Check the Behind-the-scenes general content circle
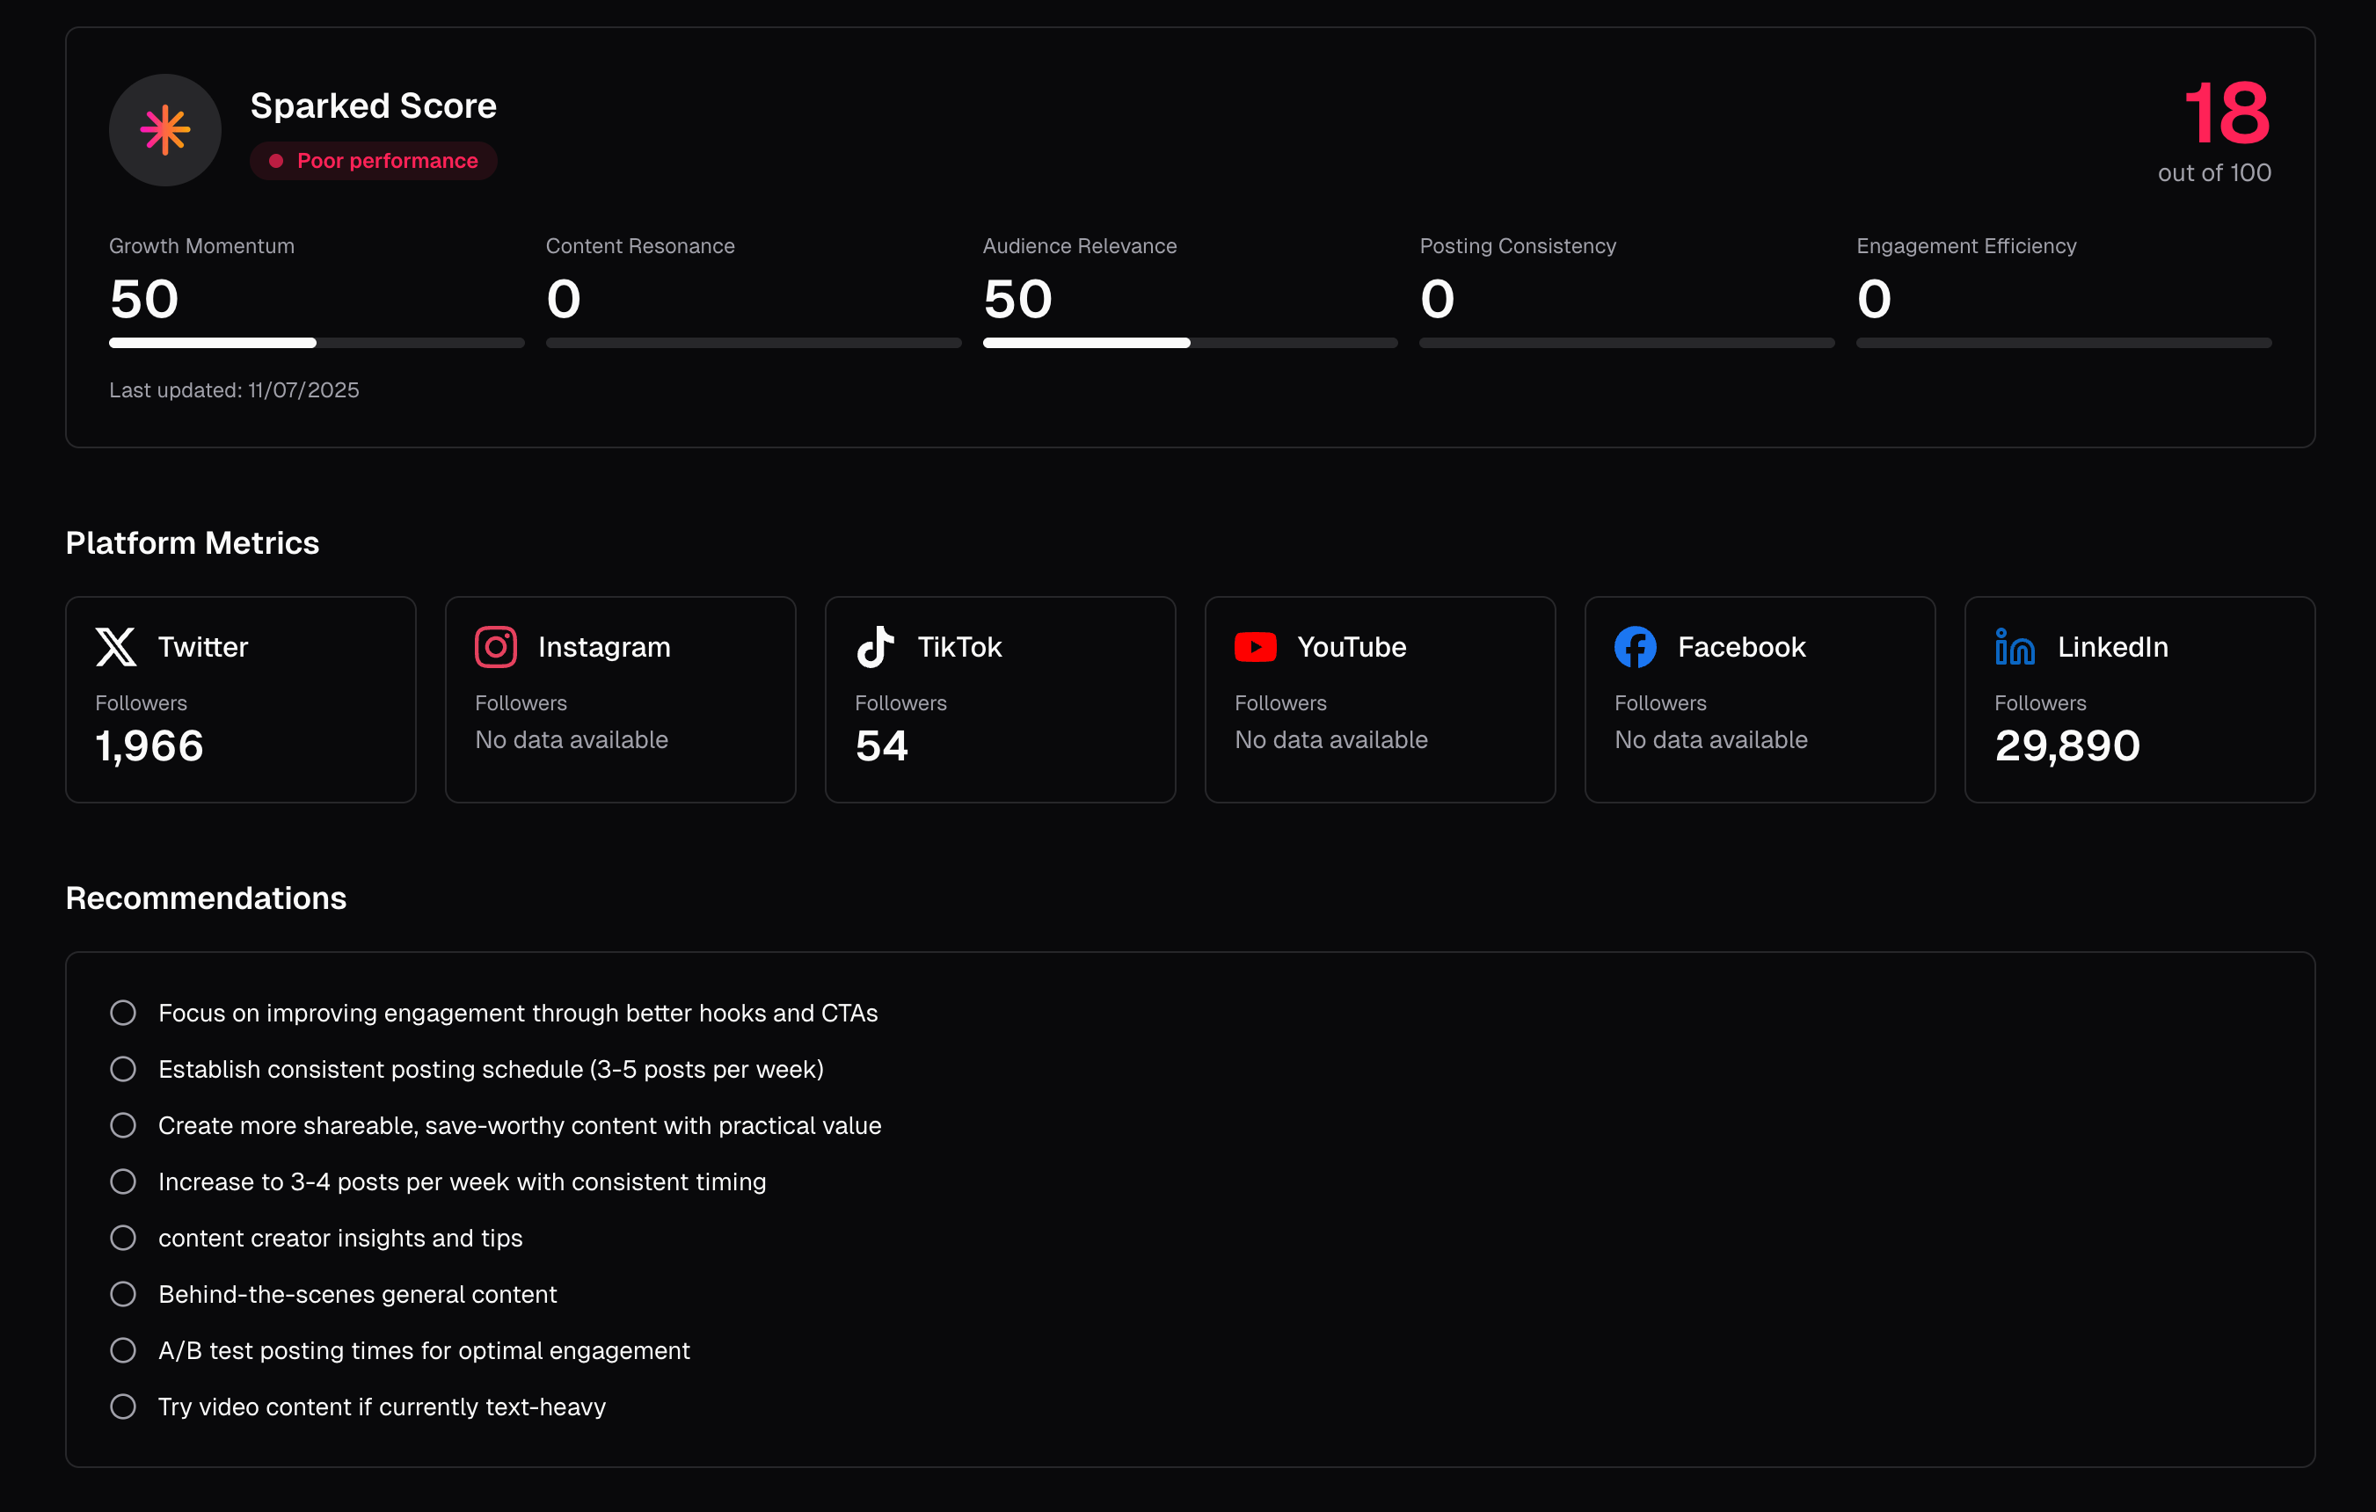The height and width of the screenshot is (1512, 2376). click(123, 1294)
